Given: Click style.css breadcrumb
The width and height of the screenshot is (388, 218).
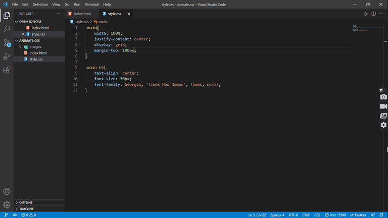Looking at the screenshot, I should tap(82, 22).
